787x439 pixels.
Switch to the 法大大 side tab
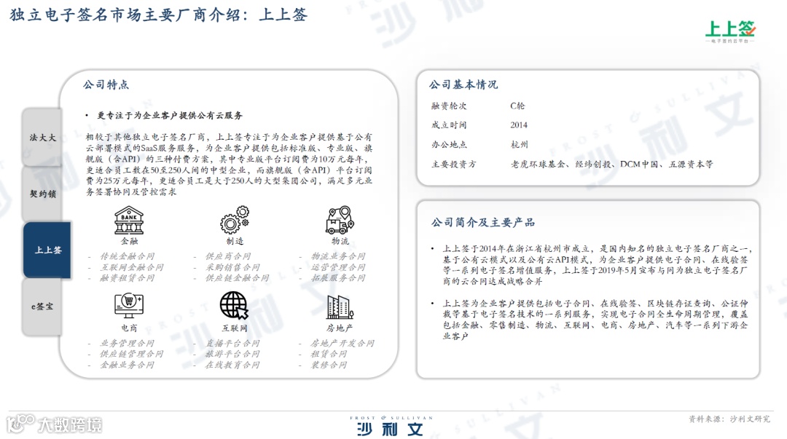click(x=43, y=137)
